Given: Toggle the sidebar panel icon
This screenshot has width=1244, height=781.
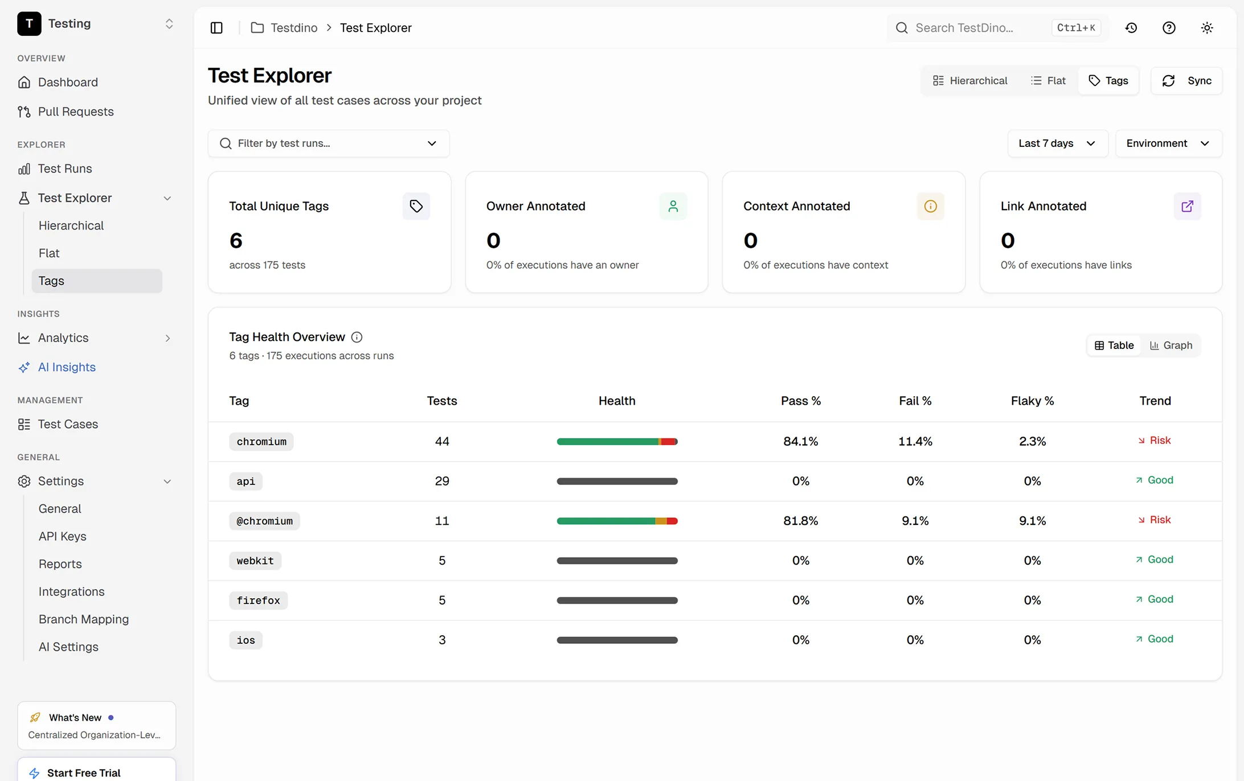Looking at the screenshot, I should point(216,27).
